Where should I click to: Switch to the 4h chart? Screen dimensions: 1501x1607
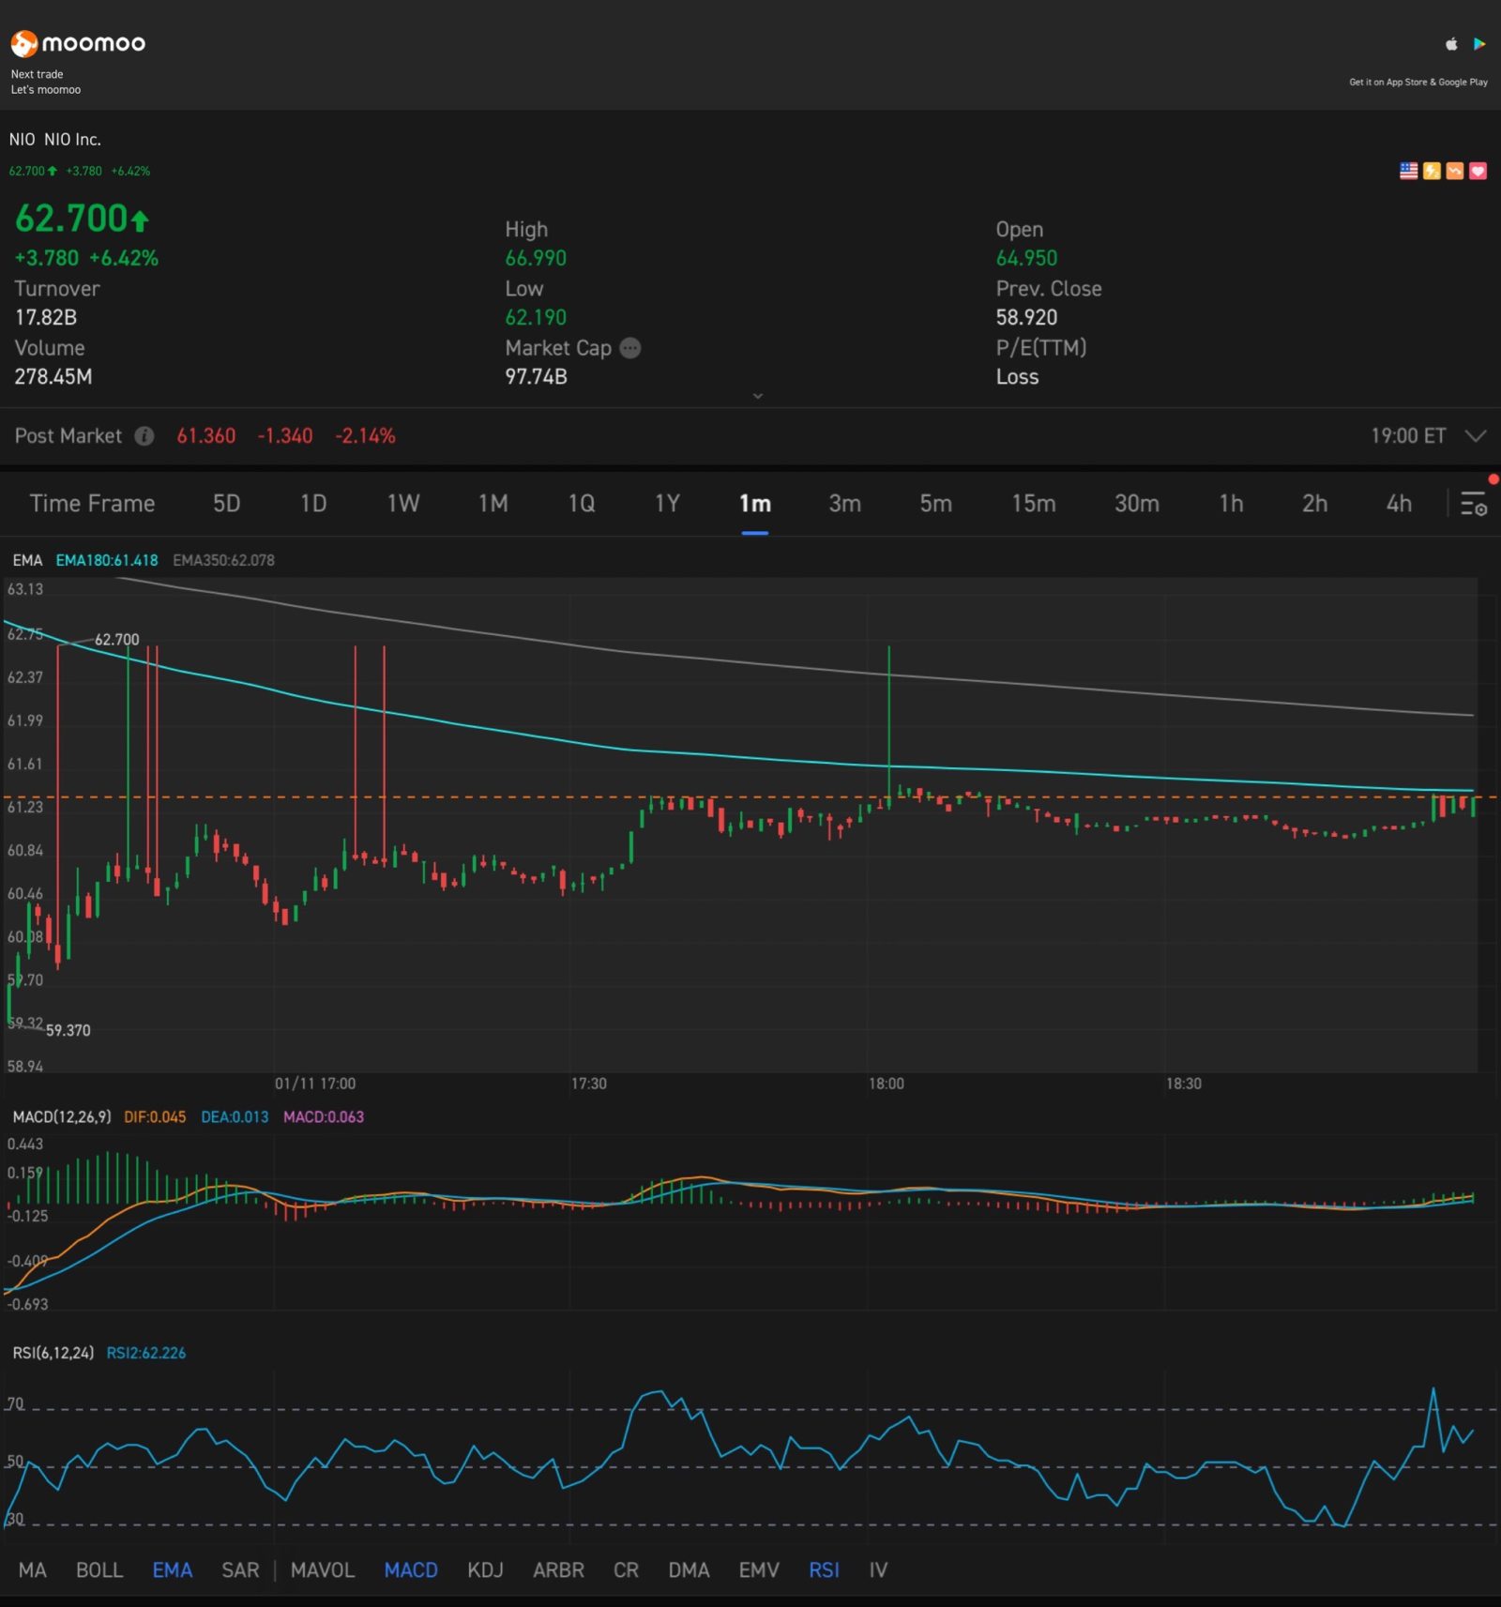coord(1400,504)
